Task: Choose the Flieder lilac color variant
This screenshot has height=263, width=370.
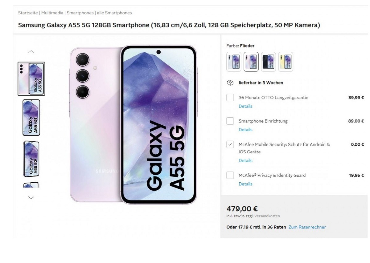Action: [251, 62]
